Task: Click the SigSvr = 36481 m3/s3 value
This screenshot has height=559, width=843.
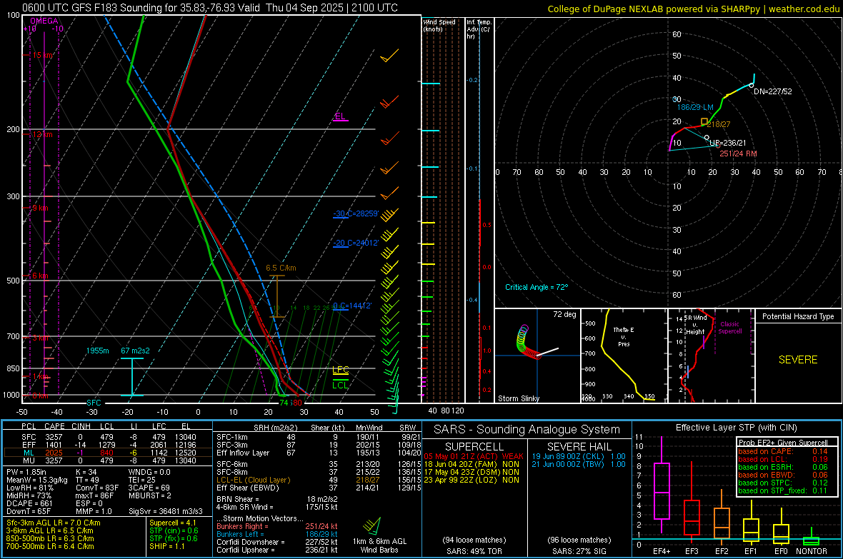Action: (x=166, y=512)
